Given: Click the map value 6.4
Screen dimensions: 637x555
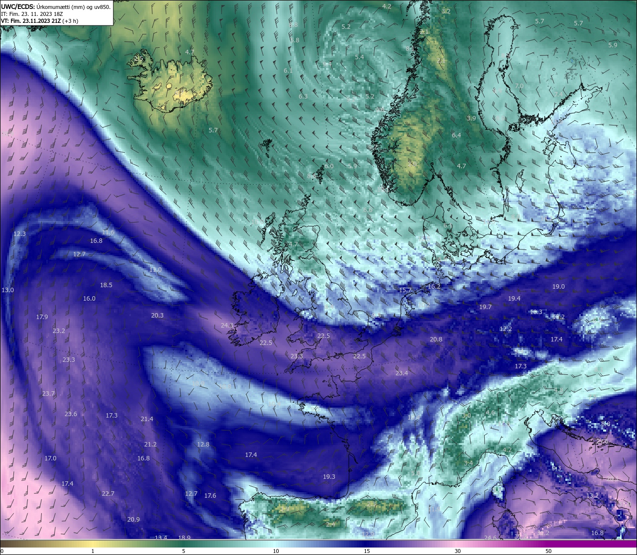Looking at the screenshot, I should (456, 135).
